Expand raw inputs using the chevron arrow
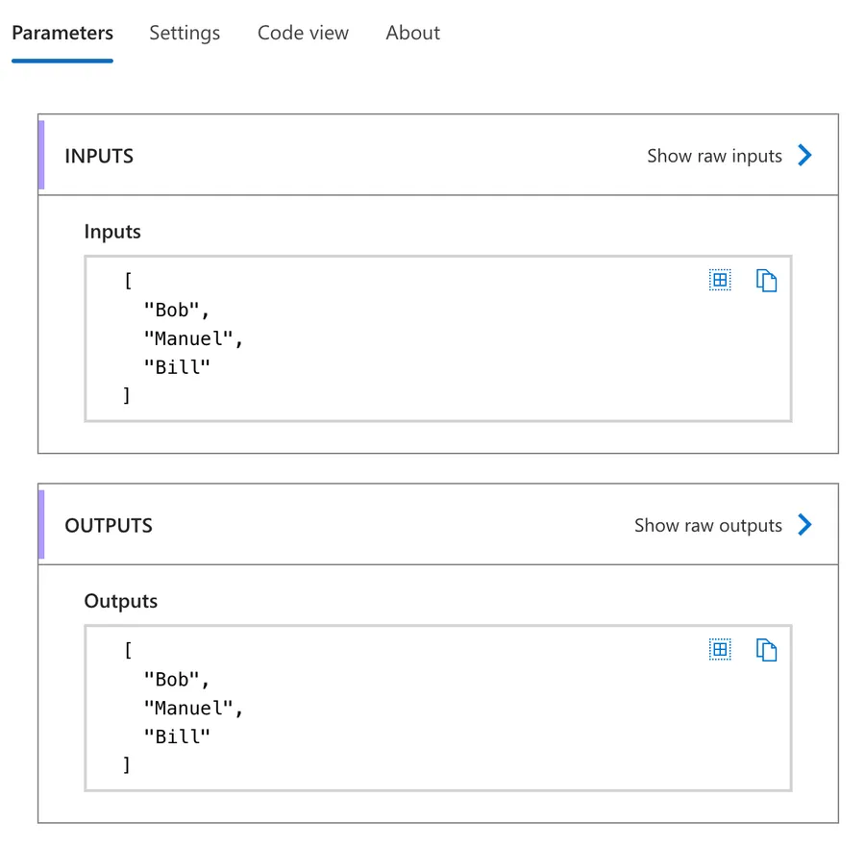865x848 pixels. pyautogui.click(x=805, y=156)
